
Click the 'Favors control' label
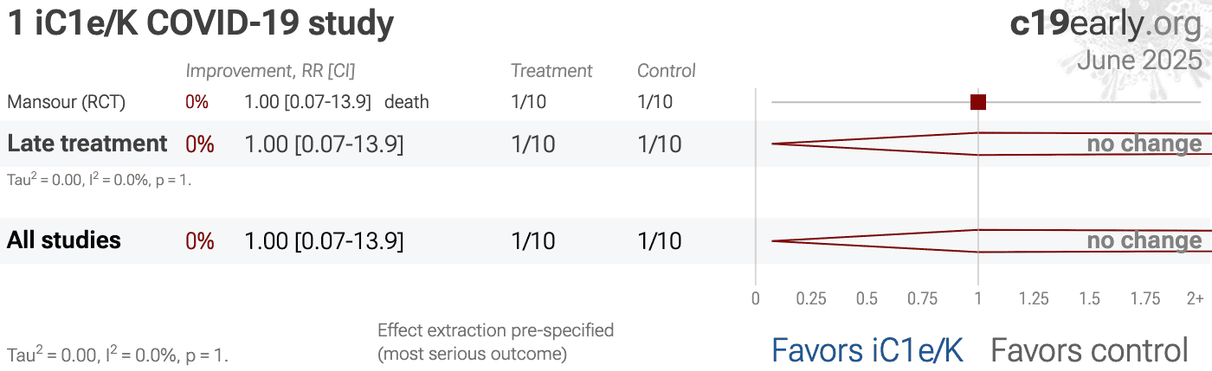click(x=1089, y=350)
